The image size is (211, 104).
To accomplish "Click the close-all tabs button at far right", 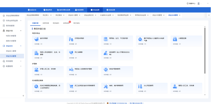I will 209,15.
